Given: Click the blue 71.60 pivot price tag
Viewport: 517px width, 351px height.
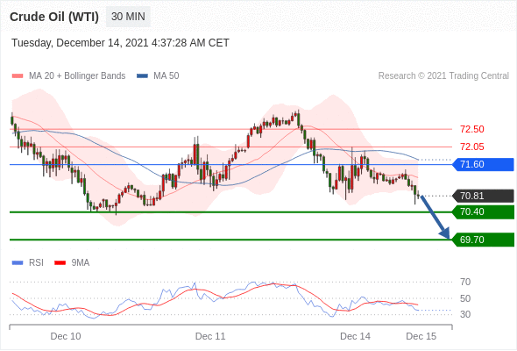Looking at the screenshot, I should coord(483,164).
